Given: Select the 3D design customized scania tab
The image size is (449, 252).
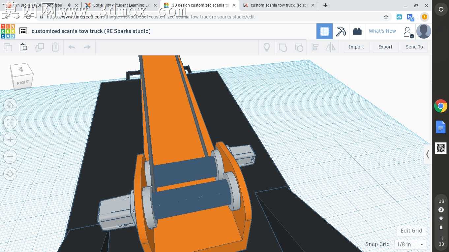Looking at the screenshot, I should 200,5.
